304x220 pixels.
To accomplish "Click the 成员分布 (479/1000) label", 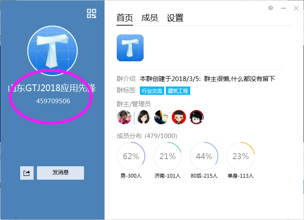I will point(147,136).
